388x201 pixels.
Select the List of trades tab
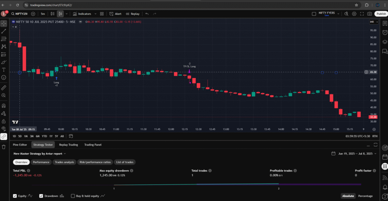pyautogui.click(x=125, y=162)
